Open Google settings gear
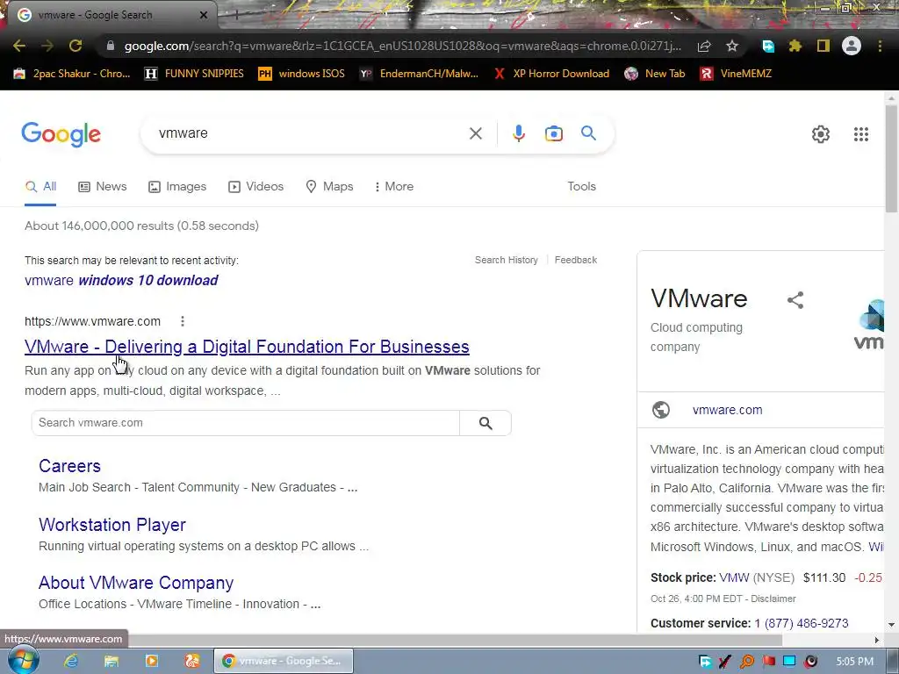The width and height of the screenshot is (899, 674). (821, 134)
